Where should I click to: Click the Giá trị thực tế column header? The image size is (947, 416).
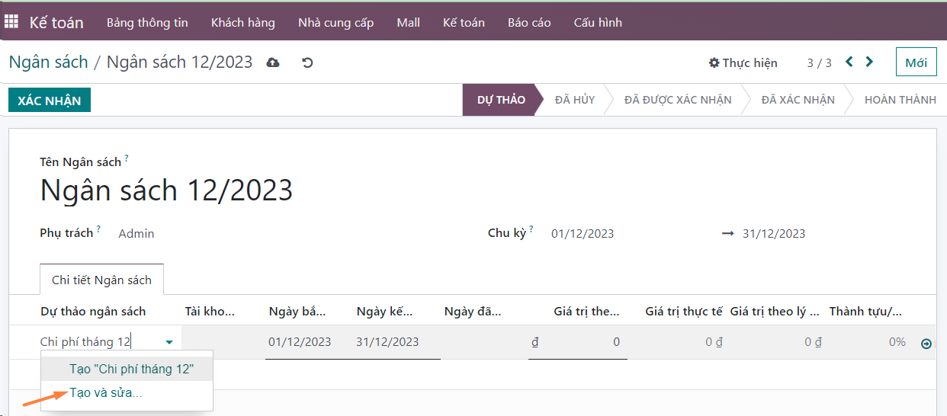tap(684, 311)
